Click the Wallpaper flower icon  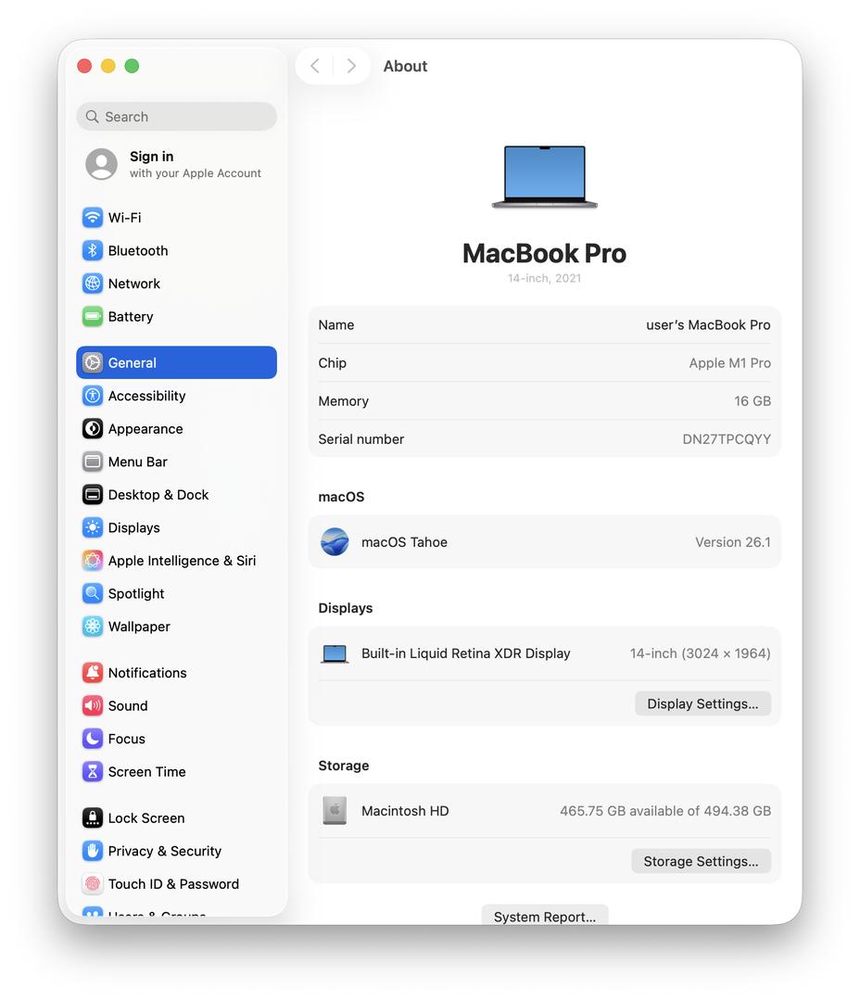point(93,627)
